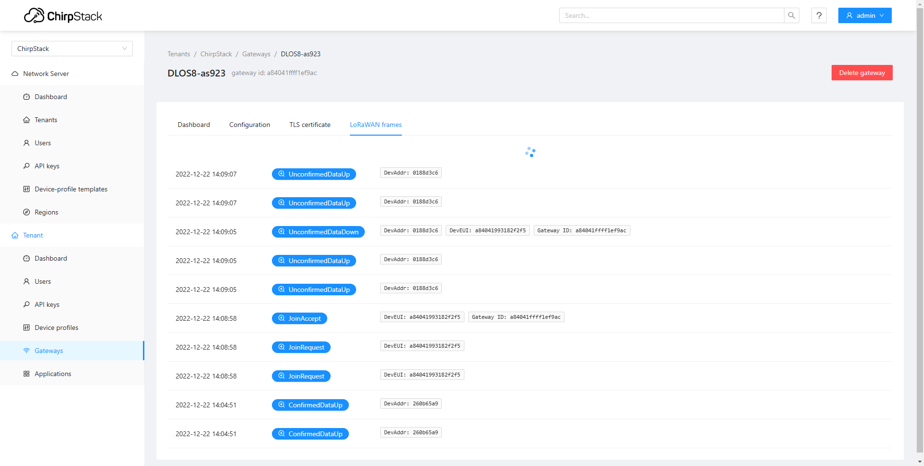Image resolution: width=924 pixels, height=466 pixels.
Task: Click the Device-profile templates icon
Action: [x=26, y=189]
